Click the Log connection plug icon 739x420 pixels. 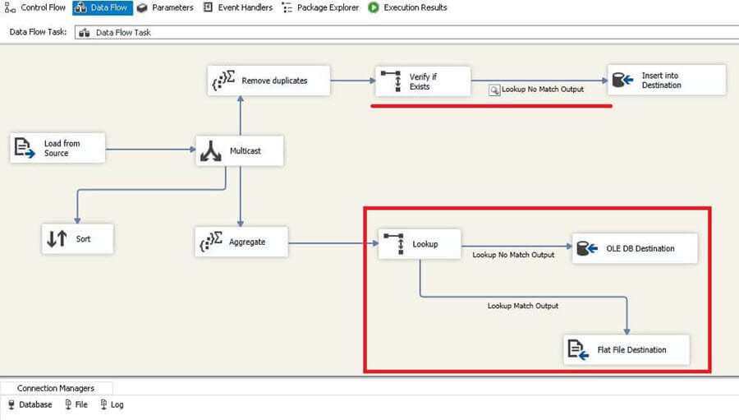(103, 404)
